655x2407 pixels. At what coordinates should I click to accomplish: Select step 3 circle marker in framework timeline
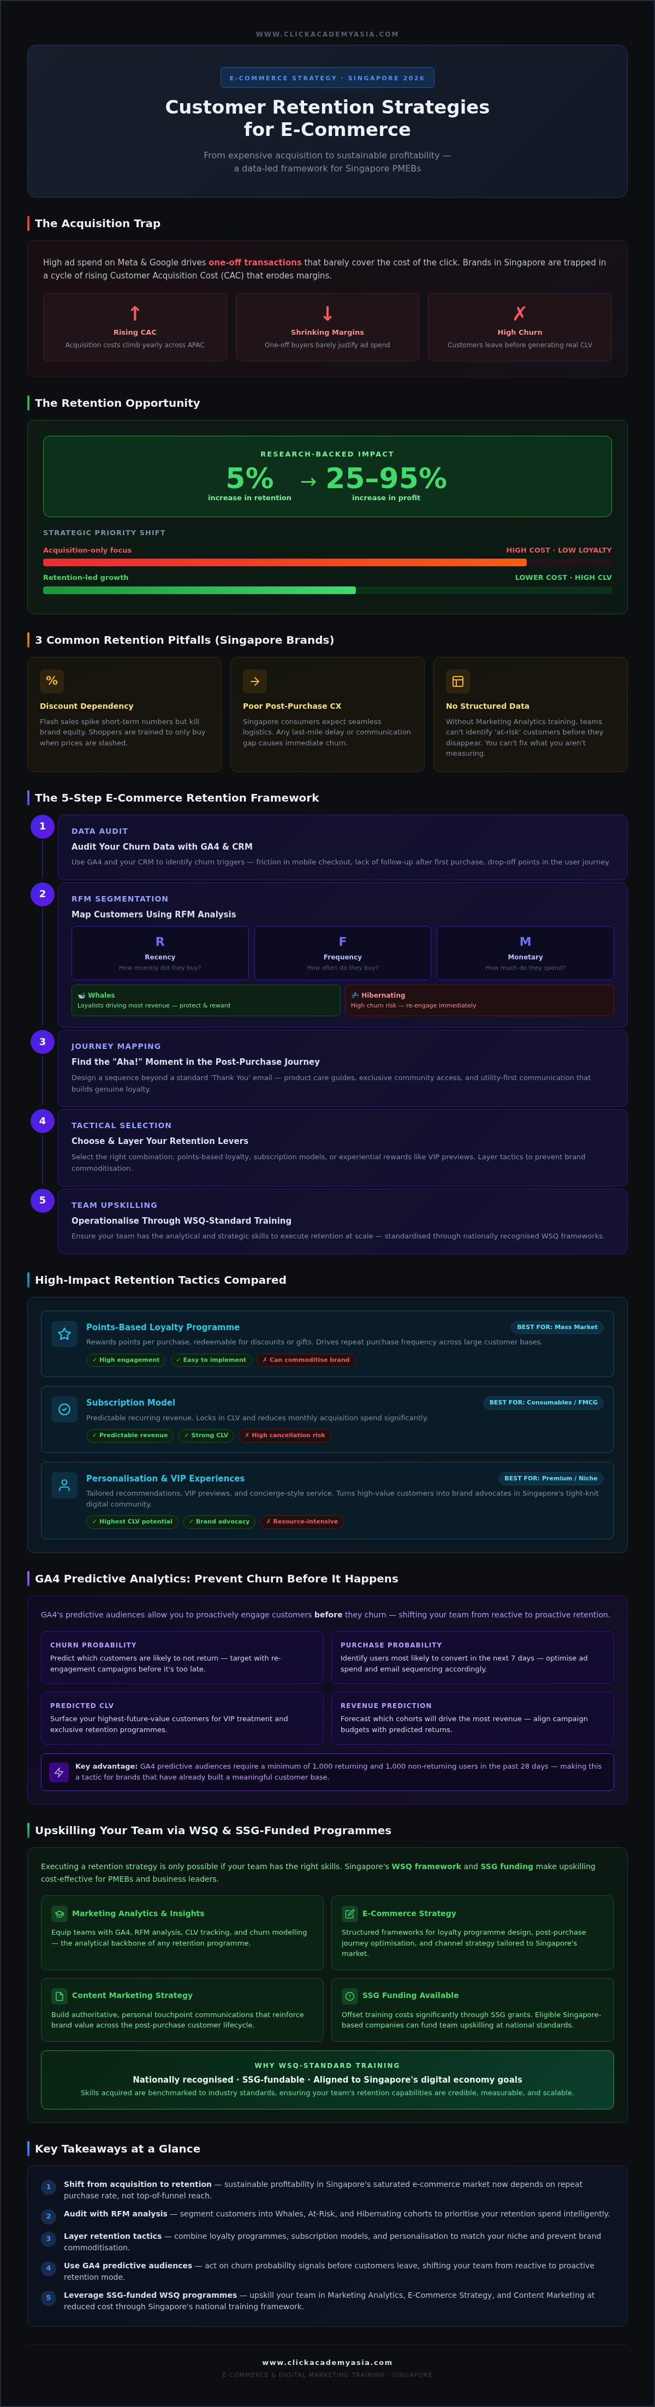[42, 1042]
